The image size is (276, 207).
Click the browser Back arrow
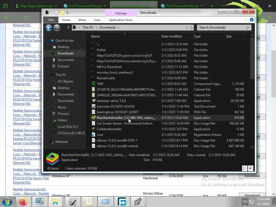click(6, 18)
